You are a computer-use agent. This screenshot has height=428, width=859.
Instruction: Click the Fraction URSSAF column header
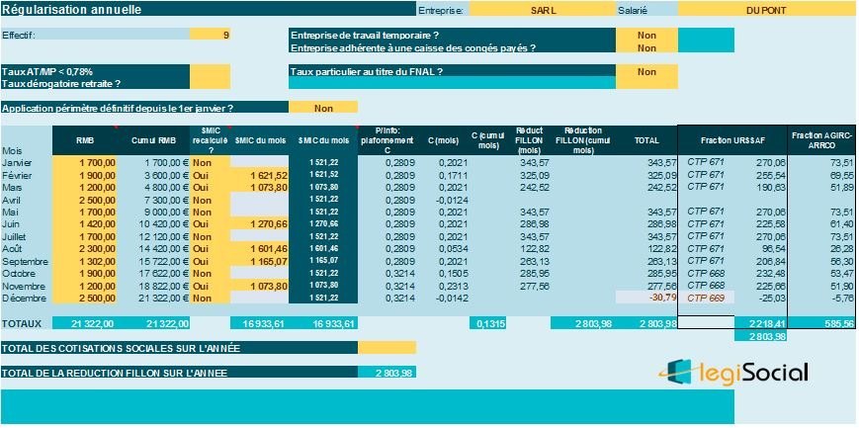tap(733, 140)
